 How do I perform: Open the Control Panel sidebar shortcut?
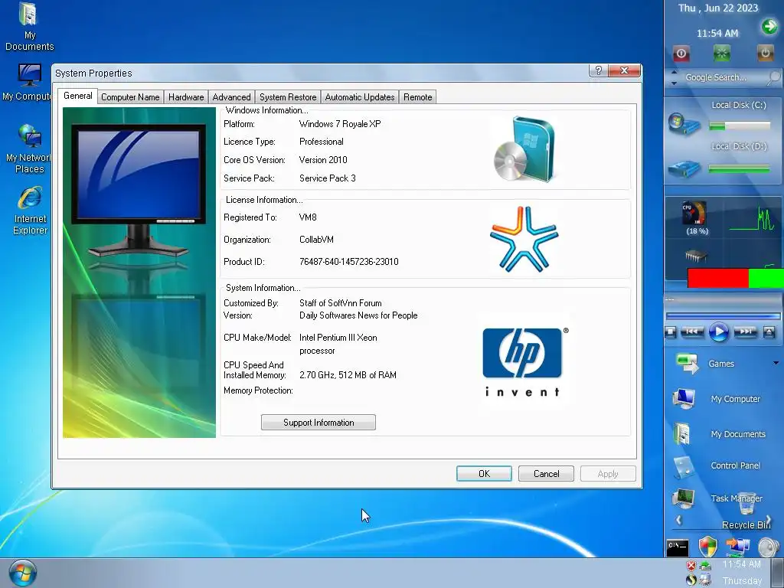click(x=684, y=467)
